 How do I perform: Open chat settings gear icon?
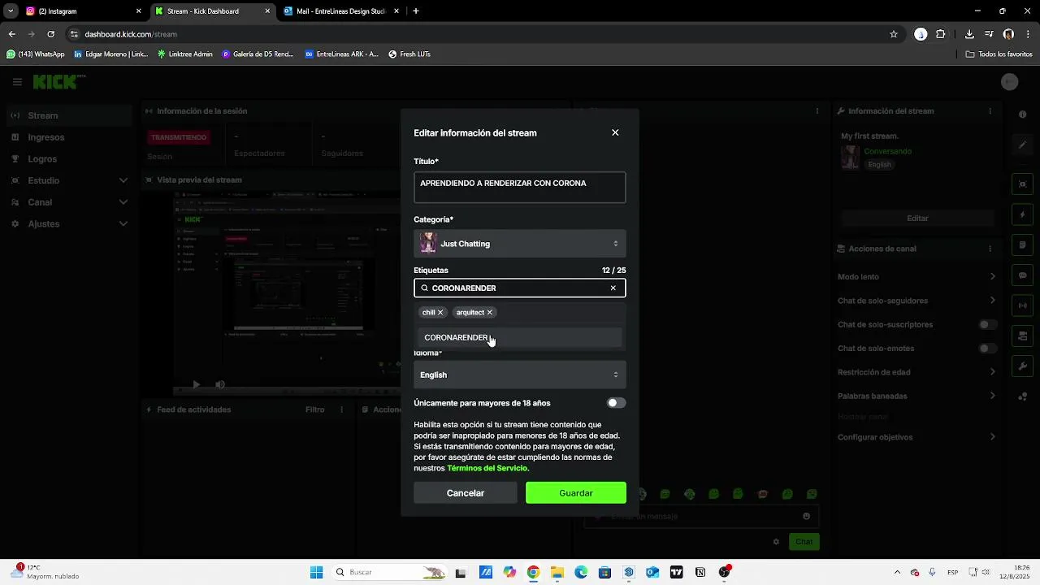[x=776, y=542]
